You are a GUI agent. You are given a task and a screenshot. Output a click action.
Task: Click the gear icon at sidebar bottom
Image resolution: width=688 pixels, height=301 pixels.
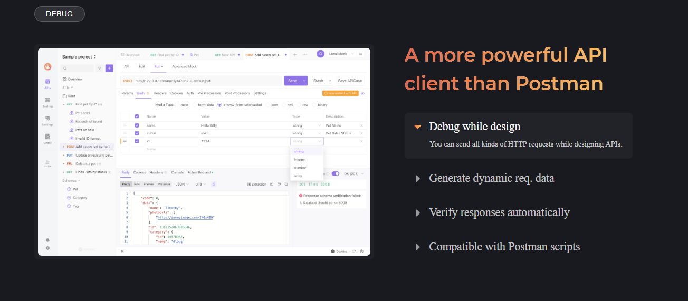(x=47, y=248)
